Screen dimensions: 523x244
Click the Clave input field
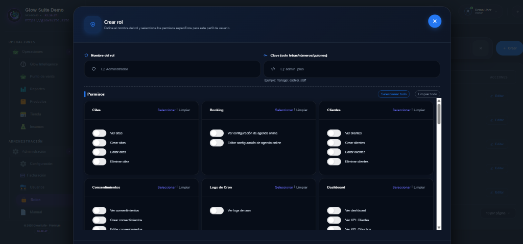(352, 69)
